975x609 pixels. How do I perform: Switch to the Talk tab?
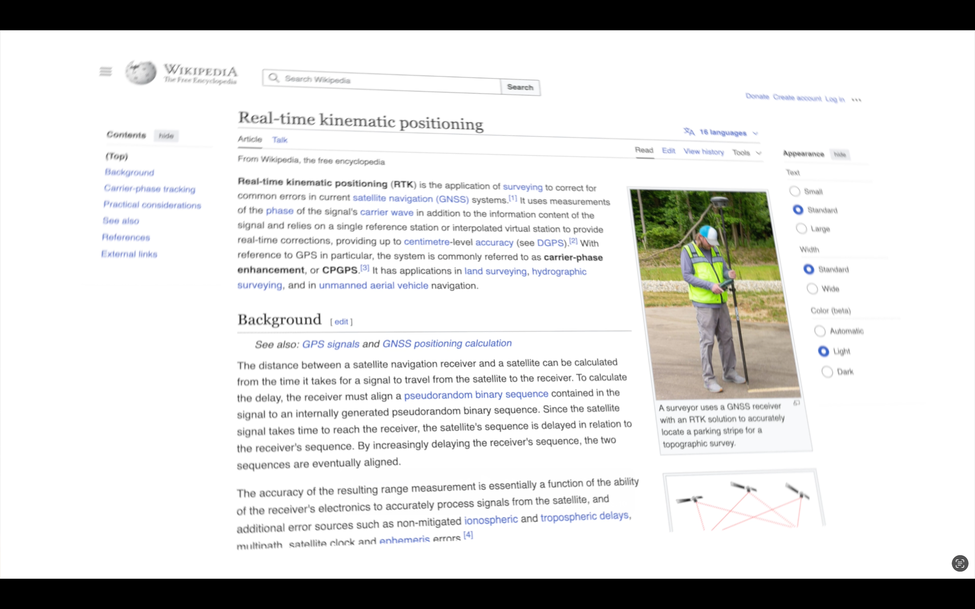click(x=280, y=140)
